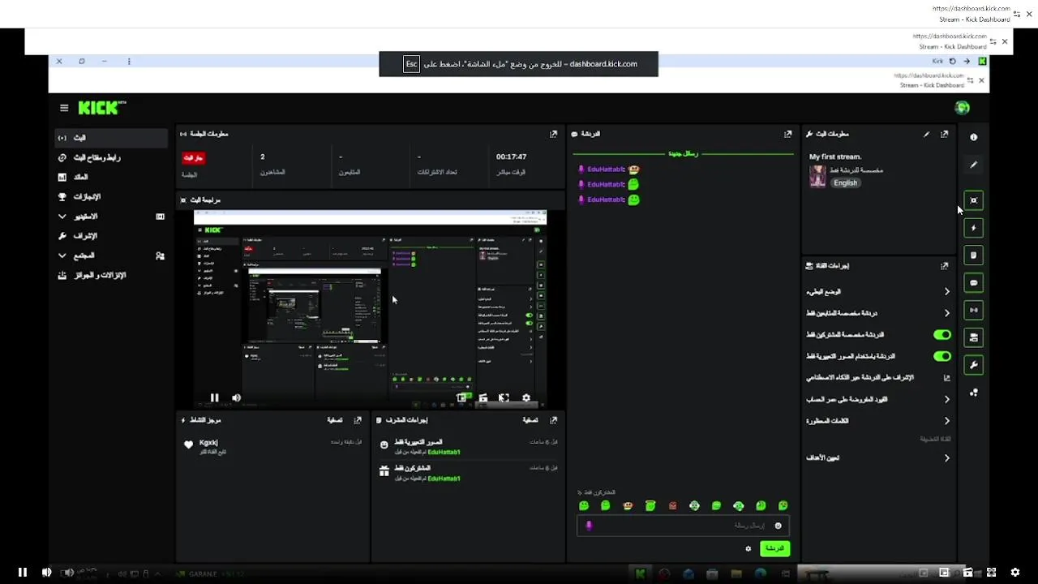Image resolution: width=1038 pixels, height=584 pixels.
Task: Click the English language tag
Action: [x=845, y=183]
